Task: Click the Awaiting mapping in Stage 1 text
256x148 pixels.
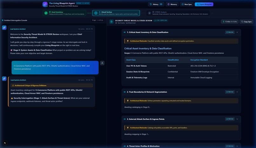Action: tap(137, 134)
